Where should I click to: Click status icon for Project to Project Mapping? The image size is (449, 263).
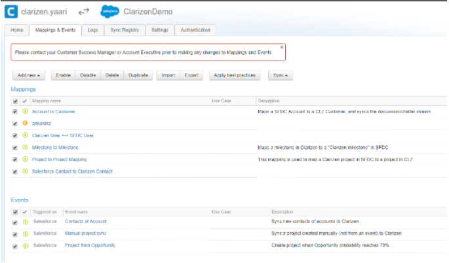tap(25, 159)
